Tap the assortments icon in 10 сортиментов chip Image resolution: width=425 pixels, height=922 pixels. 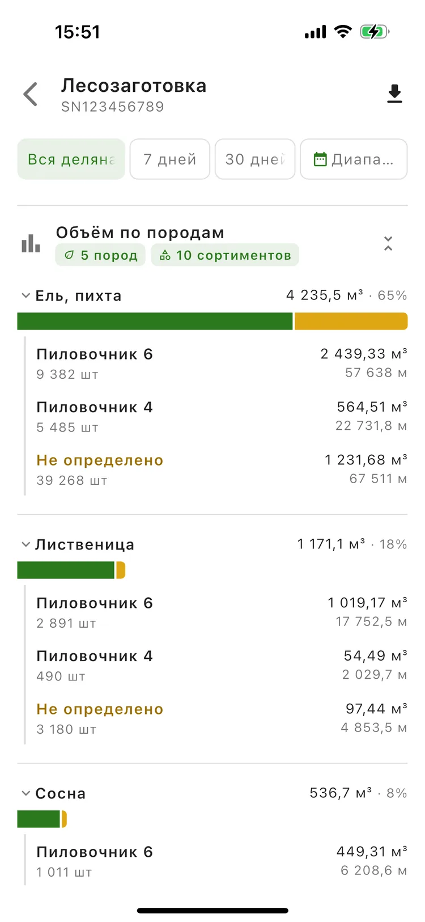tap(165, 255)
